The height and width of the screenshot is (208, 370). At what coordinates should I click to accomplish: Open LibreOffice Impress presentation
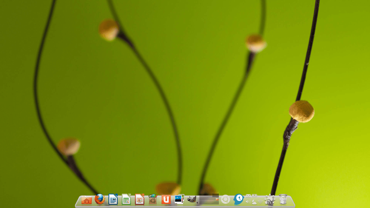[139, 199]
